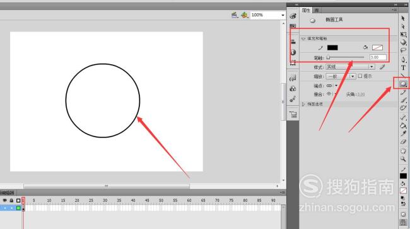
Task: Select the Text tool
Action: click(403, 68)
